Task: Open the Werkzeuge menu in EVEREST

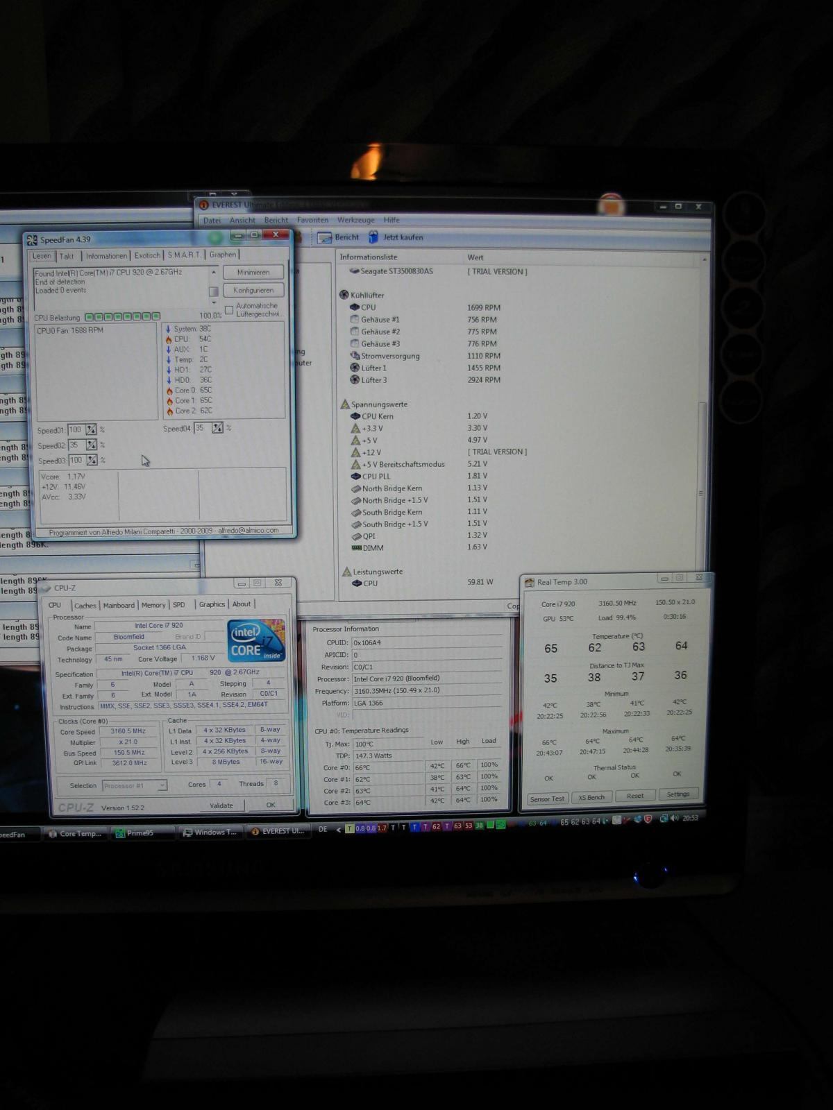Action: pos(355,220)
